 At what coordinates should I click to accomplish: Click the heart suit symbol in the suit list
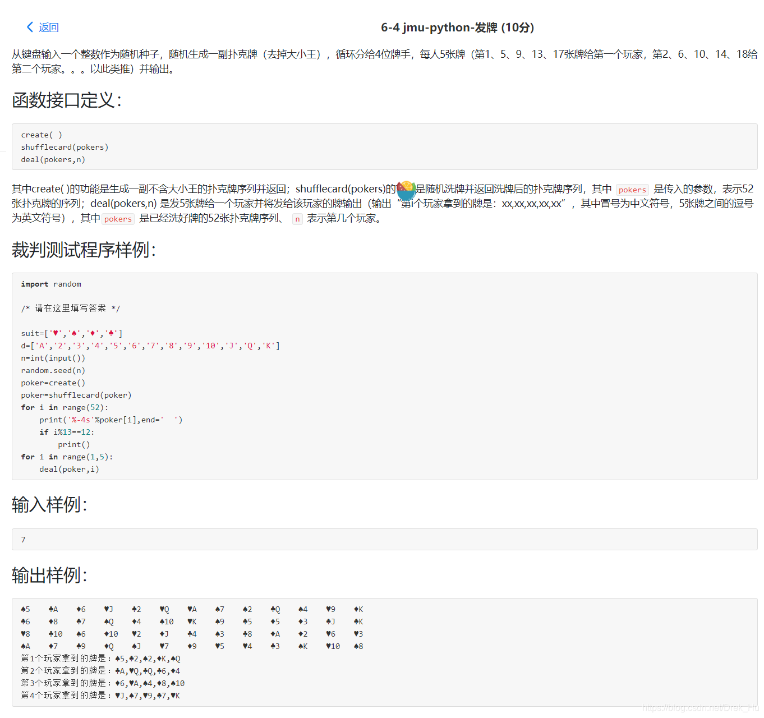point(56,333)
